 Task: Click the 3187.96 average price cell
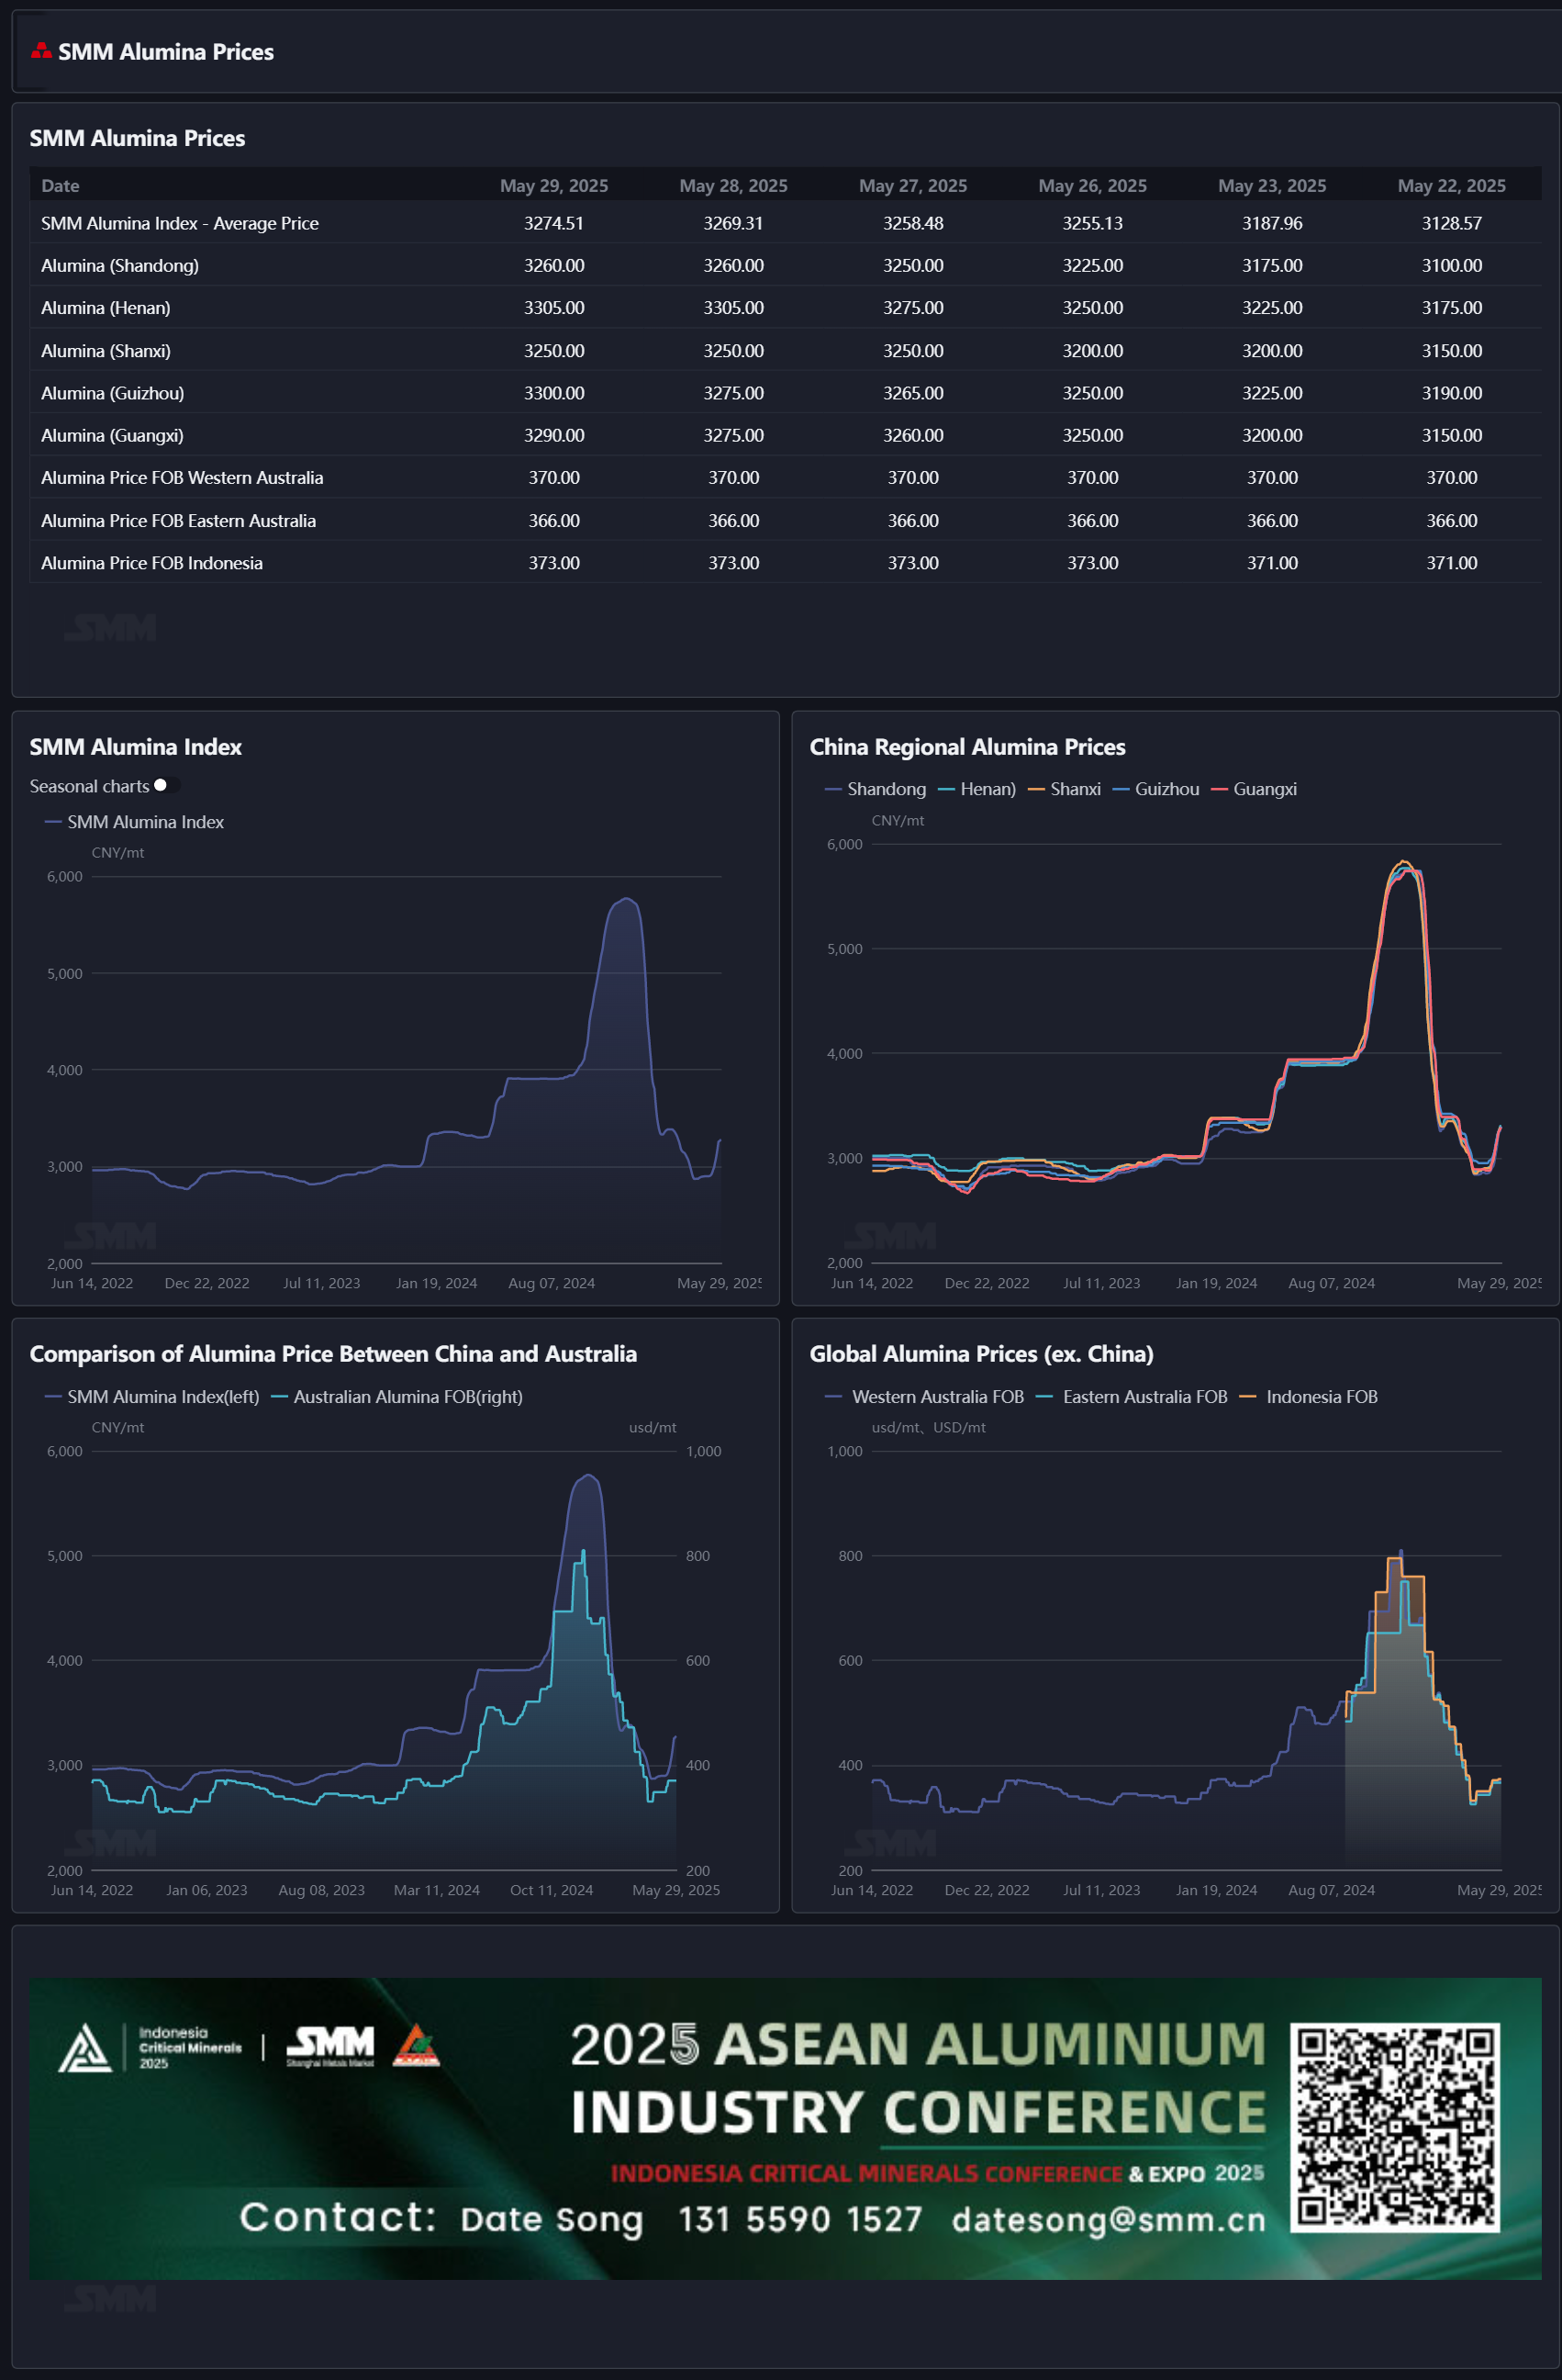click(1272, 223)
